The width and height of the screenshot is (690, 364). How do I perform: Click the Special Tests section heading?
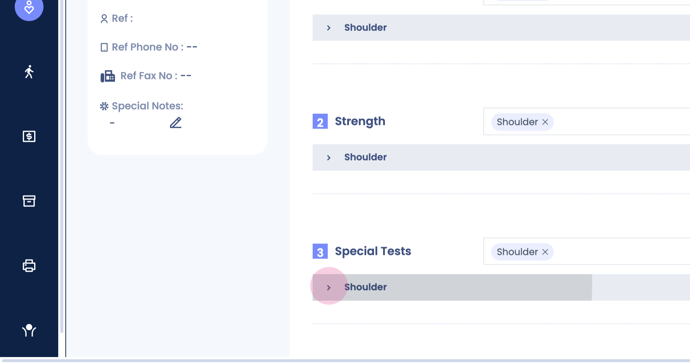[373, 251]
